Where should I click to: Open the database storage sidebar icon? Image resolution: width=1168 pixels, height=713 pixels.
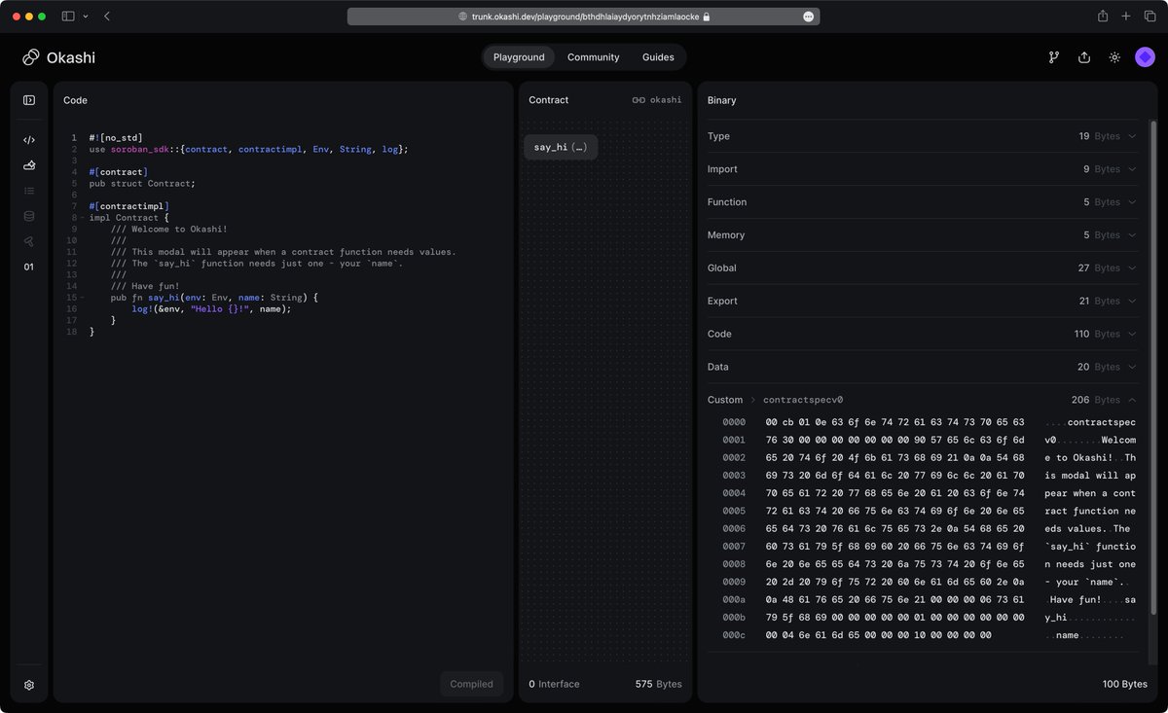pos(29,216)
